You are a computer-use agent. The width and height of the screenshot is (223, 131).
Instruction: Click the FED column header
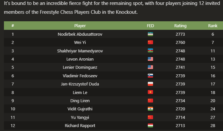[x=150, y=26]
